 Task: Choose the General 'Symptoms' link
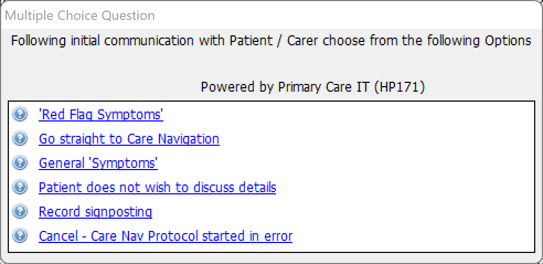[98, 163]
